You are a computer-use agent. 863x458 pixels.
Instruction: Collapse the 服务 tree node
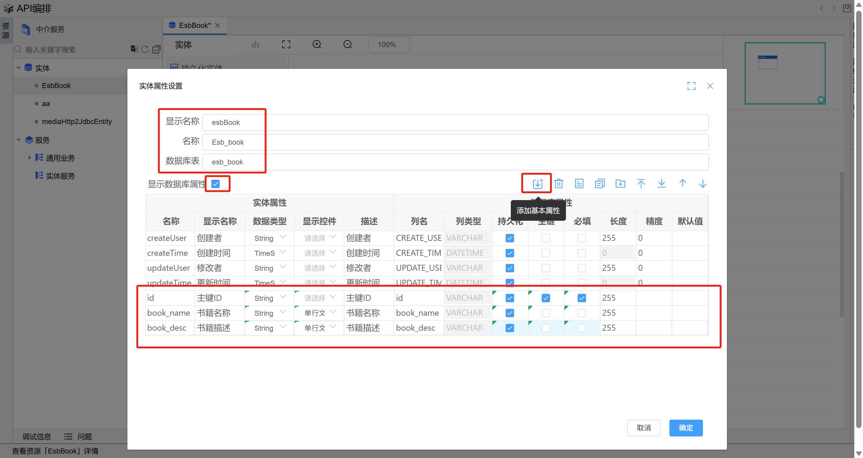click(19, 140)
